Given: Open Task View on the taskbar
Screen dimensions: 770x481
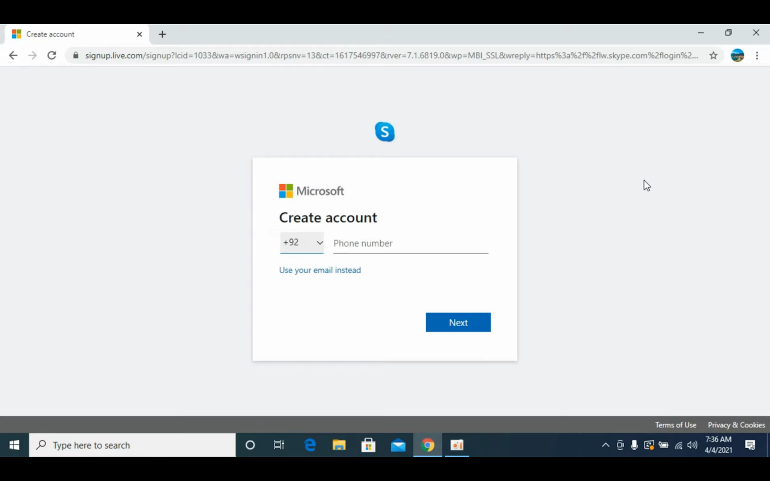Looking at the screenshot, I should tap(279, 445).
